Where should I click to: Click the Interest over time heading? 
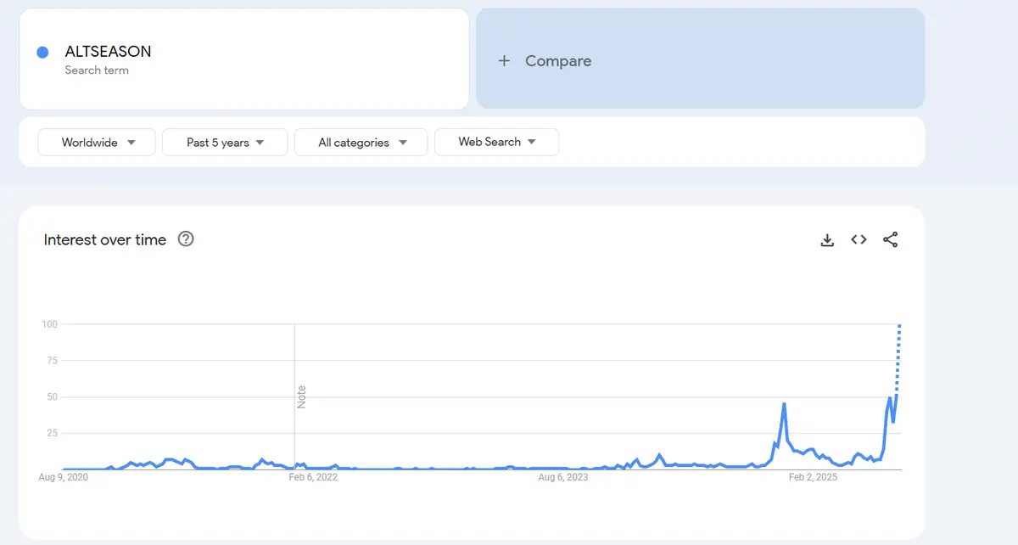coord(105,240)
